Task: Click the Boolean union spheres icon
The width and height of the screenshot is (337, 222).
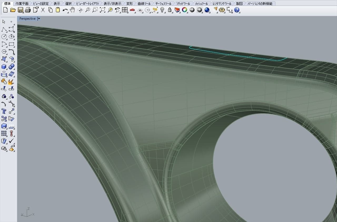Action: (x=11, y=66)
